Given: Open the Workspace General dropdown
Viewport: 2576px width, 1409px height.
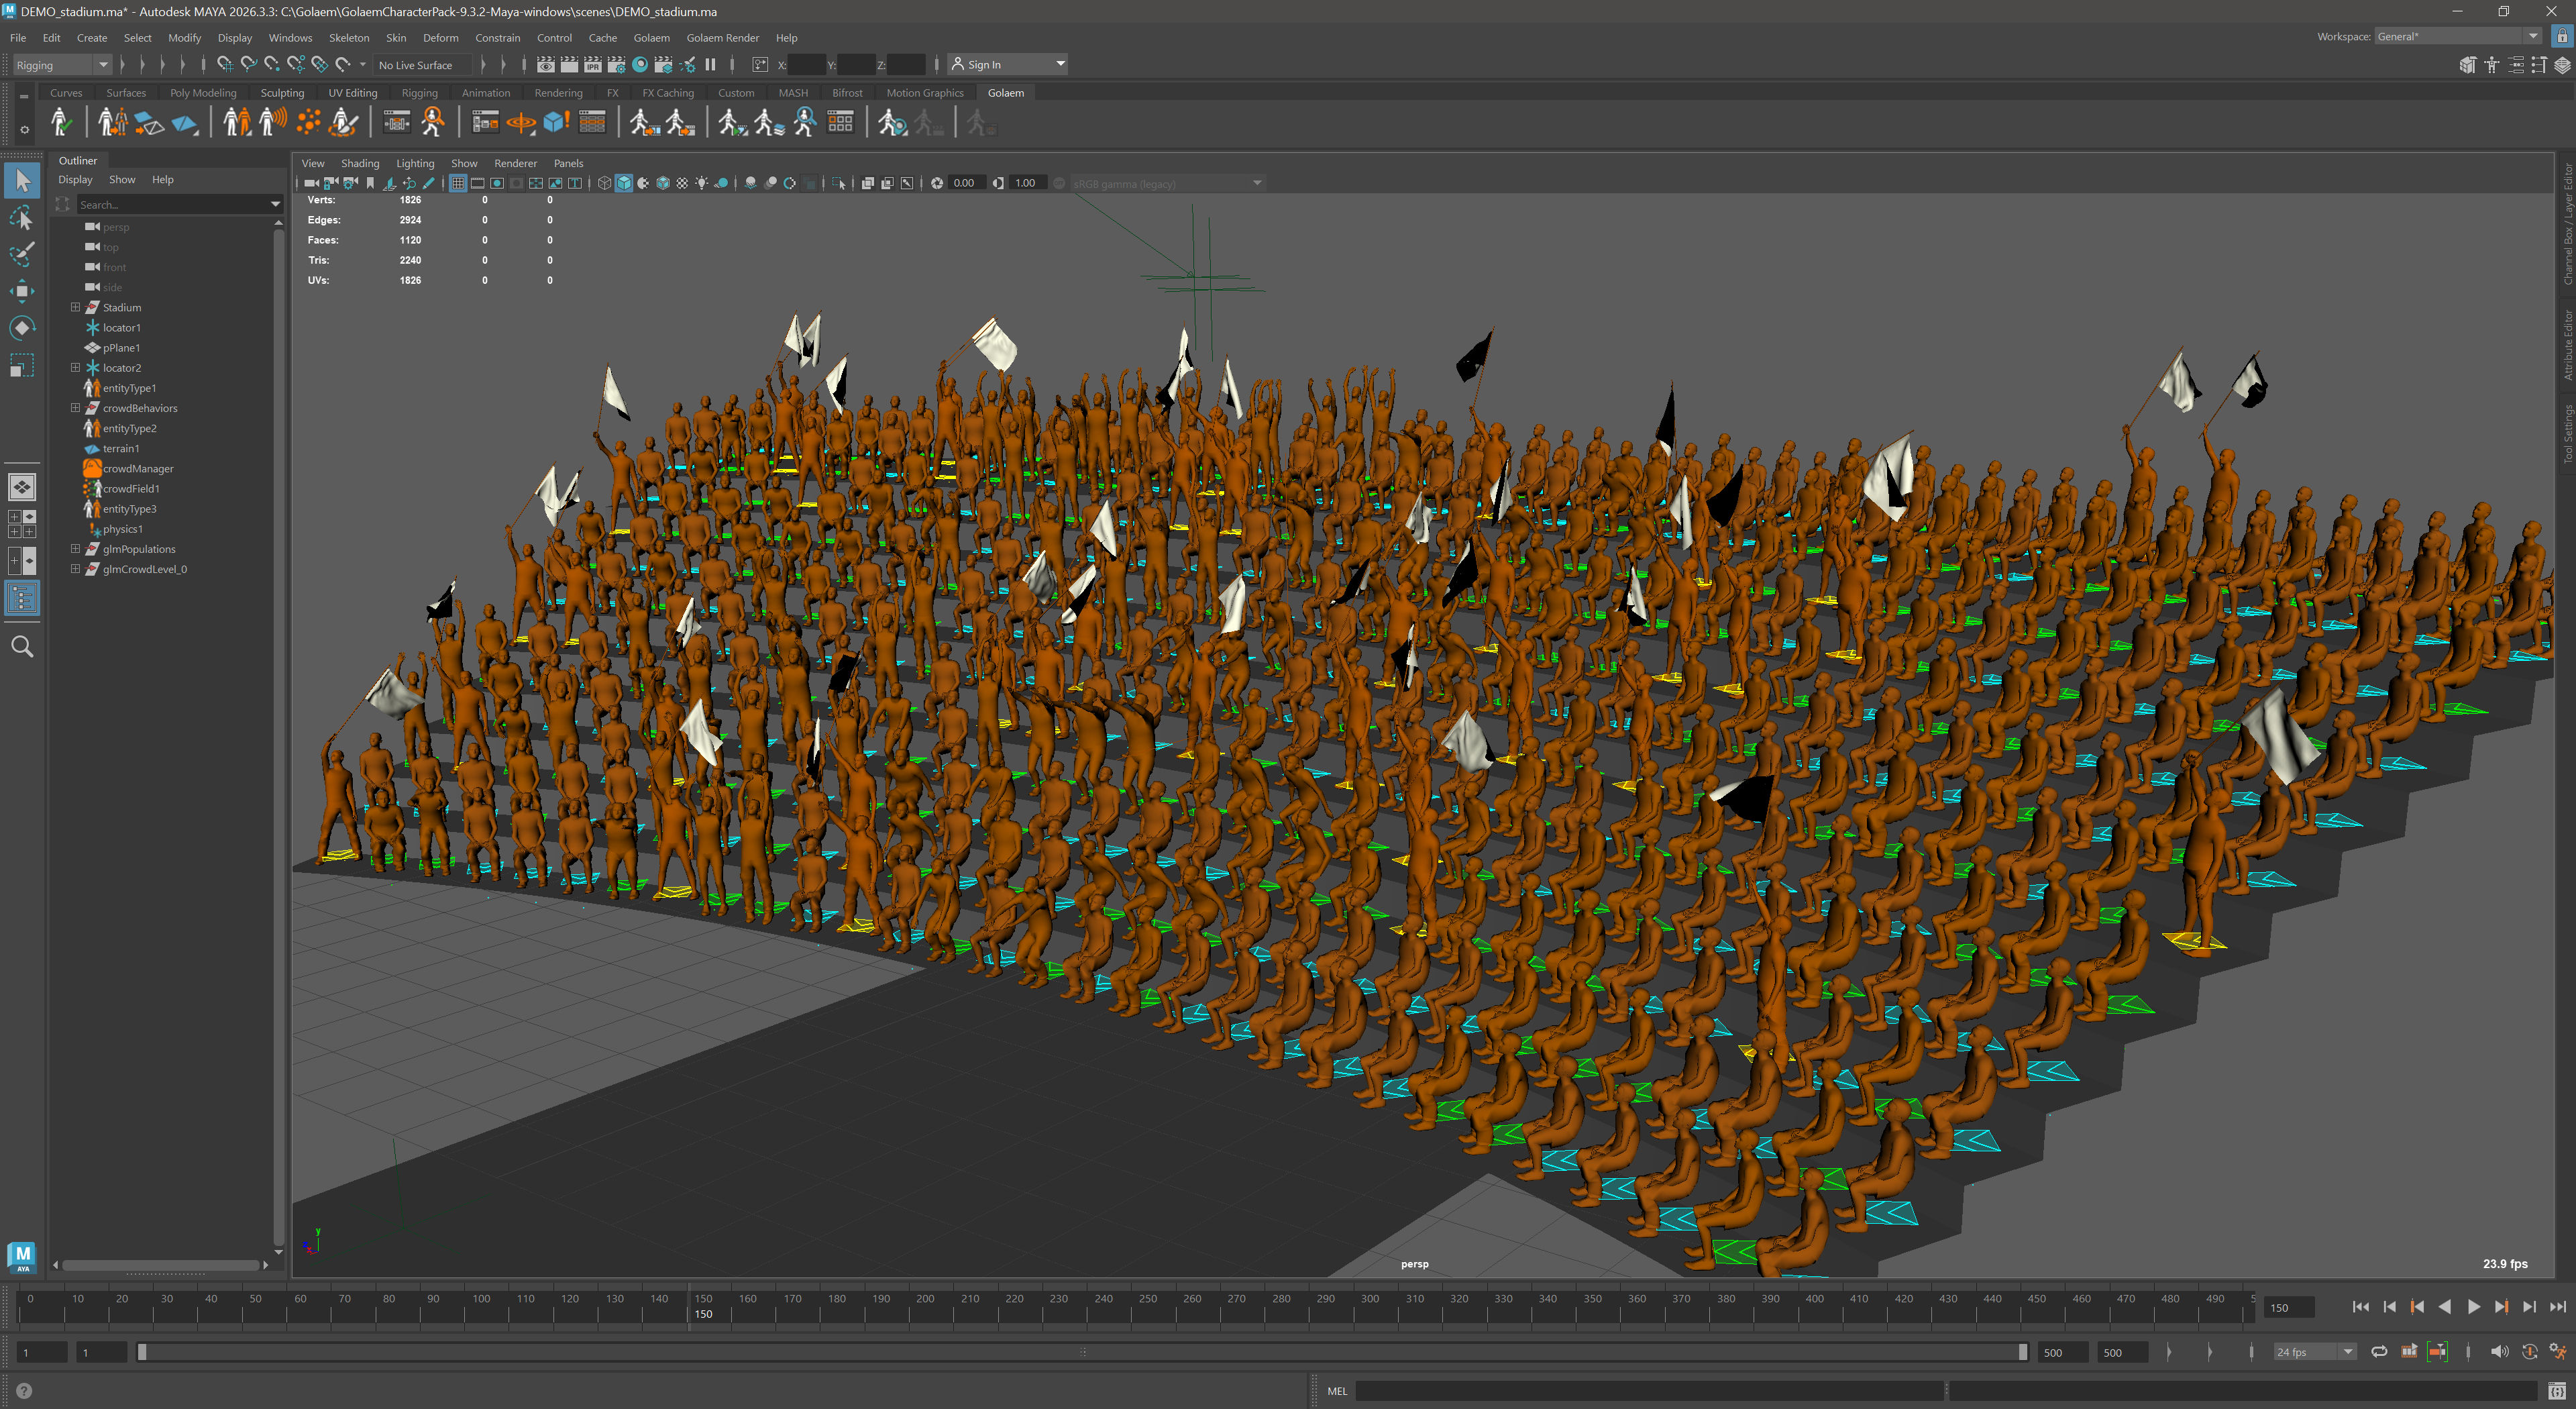Looking at the screenshot, I should [2457, 36].
